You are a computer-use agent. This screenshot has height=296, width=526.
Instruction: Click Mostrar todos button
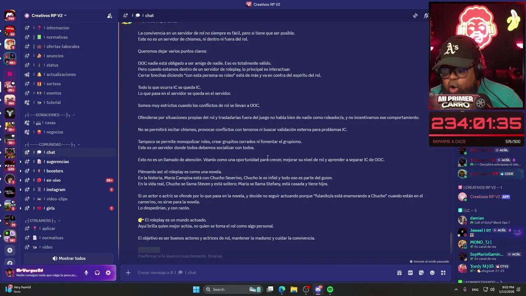tap(69, 258)
